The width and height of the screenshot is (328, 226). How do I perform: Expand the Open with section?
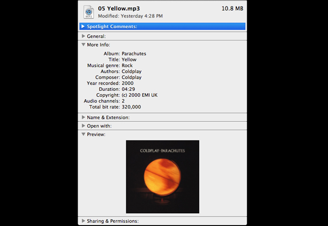click(83, 125)
